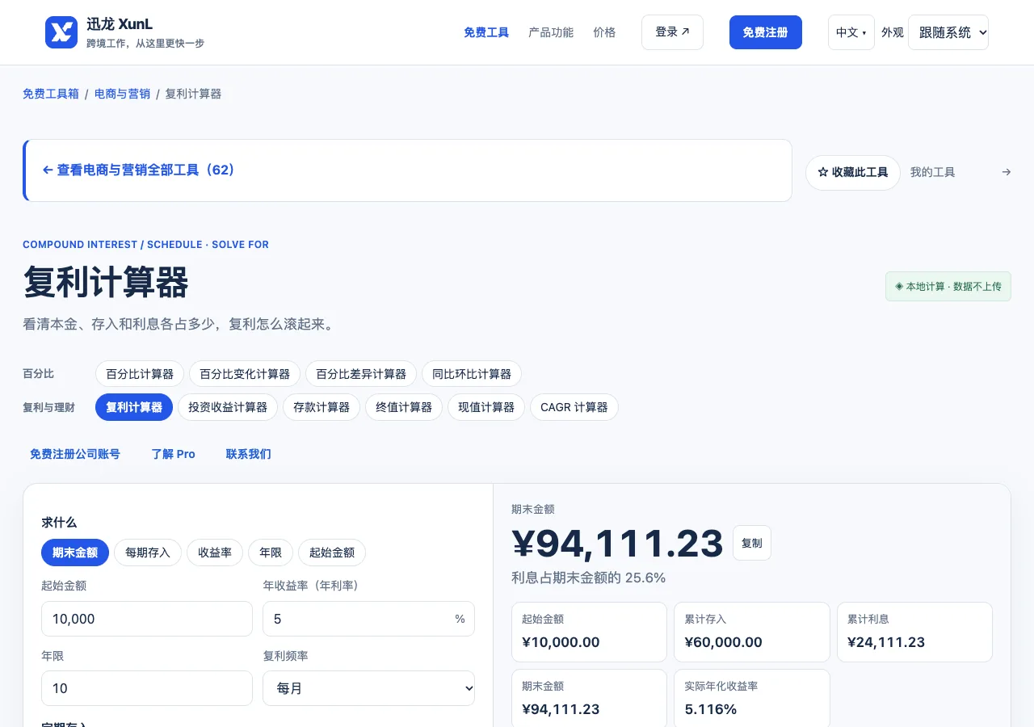This screenshot has width=1034, height=727.
Task: Click the 收藏此工具 button
Action: tap(853, 173)
